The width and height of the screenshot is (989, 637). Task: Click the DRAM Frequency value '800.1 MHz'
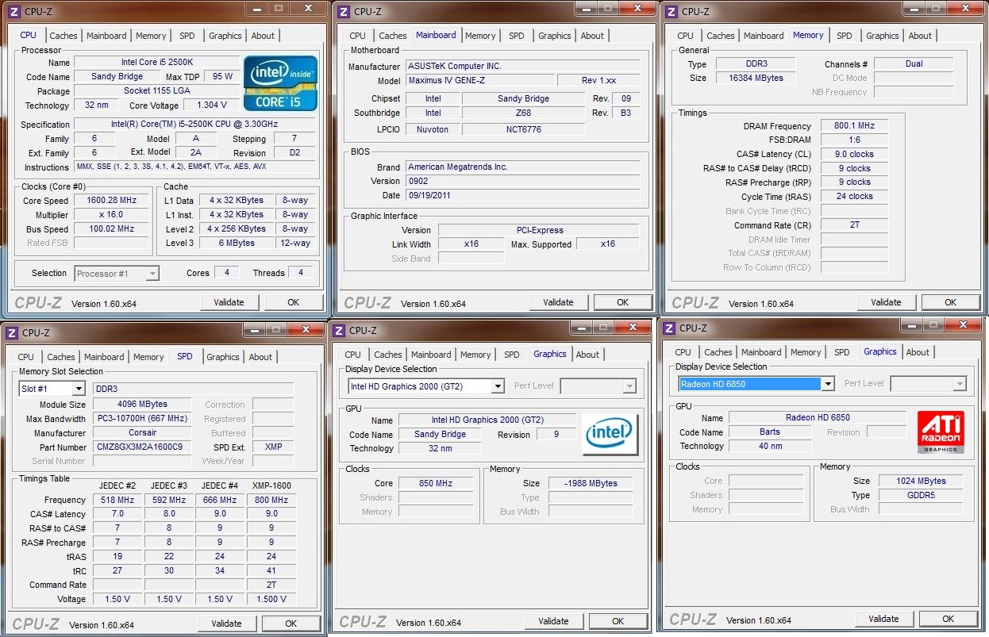(854, 126)
